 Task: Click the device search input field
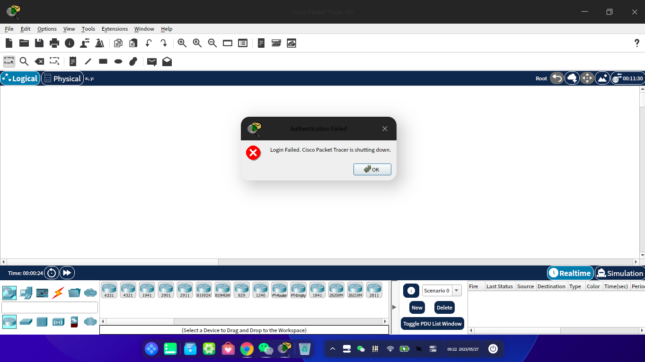point(50,308)
